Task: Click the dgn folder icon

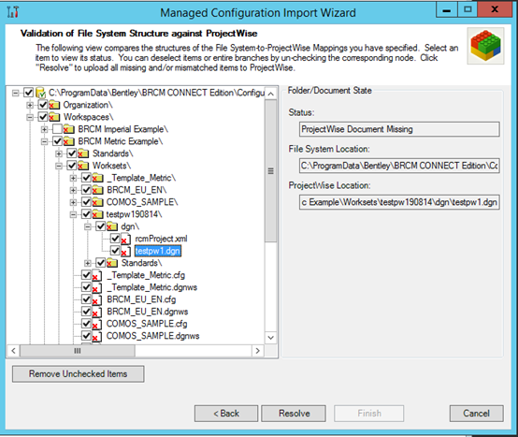Action: coord(112,226)
